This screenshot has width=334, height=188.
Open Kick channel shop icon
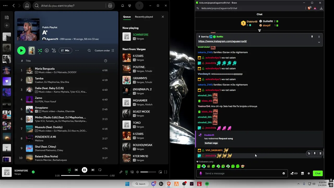pos(302,173)
